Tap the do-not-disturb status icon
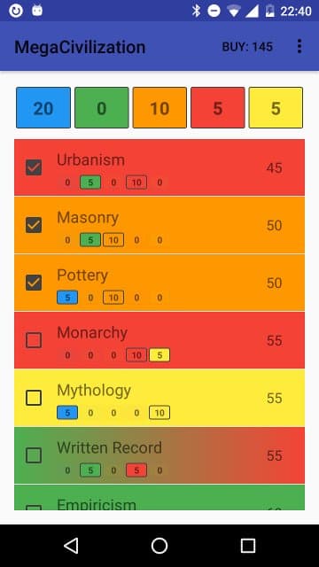Image resolution: width=319 pixels, height=567 pixels. pos(214,11)
